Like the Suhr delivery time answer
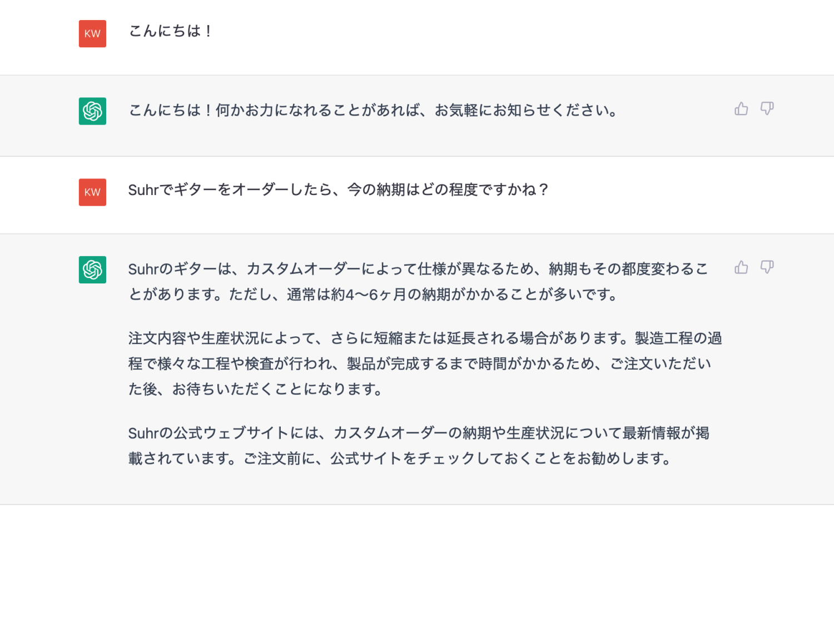The image size is (834, 638). click(741, 268)
